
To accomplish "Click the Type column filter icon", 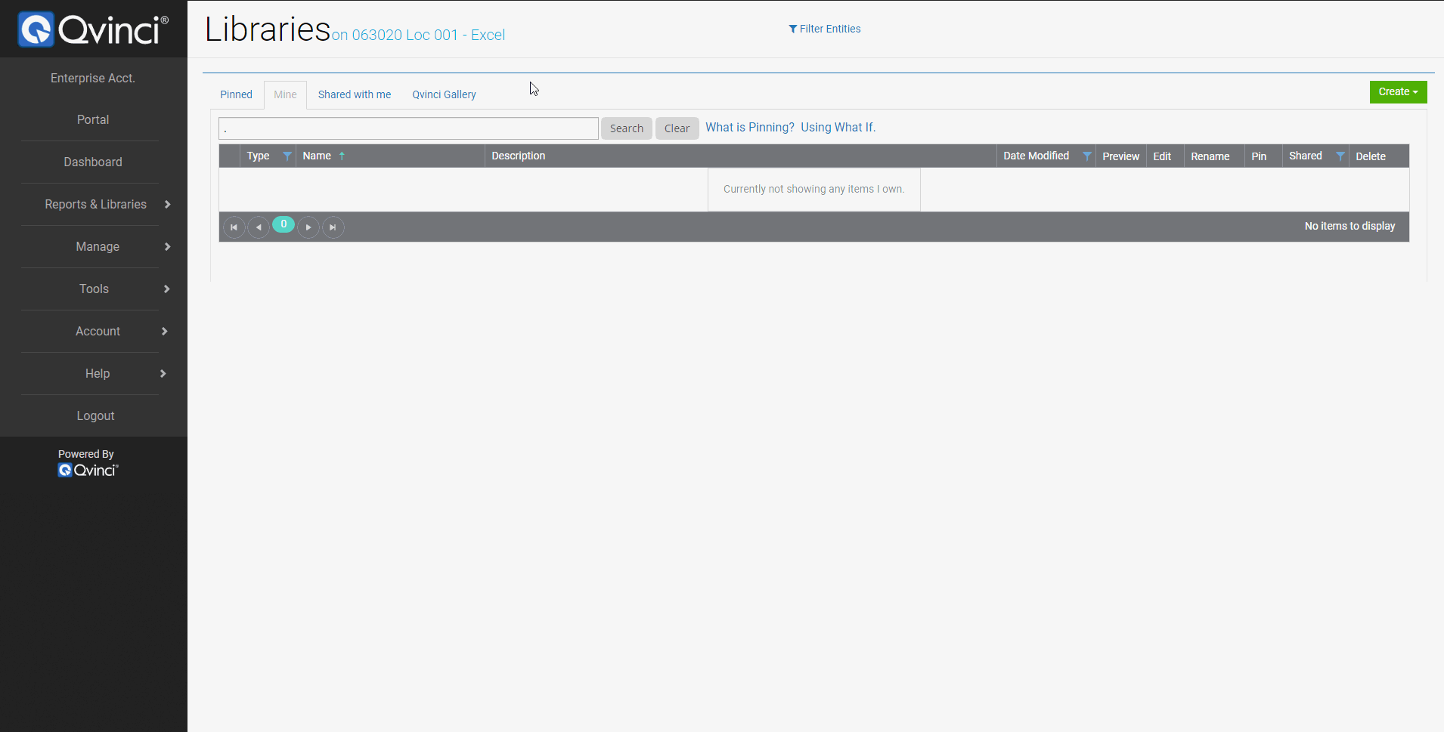I will [287, 156].
